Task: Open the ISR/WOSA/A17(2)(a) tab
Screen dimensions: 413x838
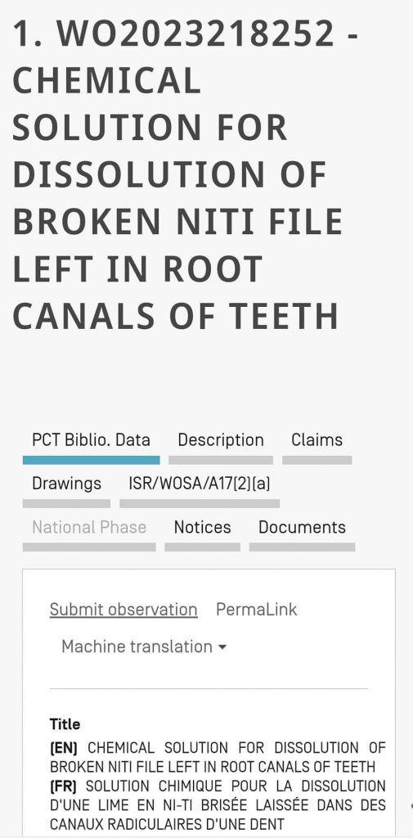Action: (x=200, y=483)
